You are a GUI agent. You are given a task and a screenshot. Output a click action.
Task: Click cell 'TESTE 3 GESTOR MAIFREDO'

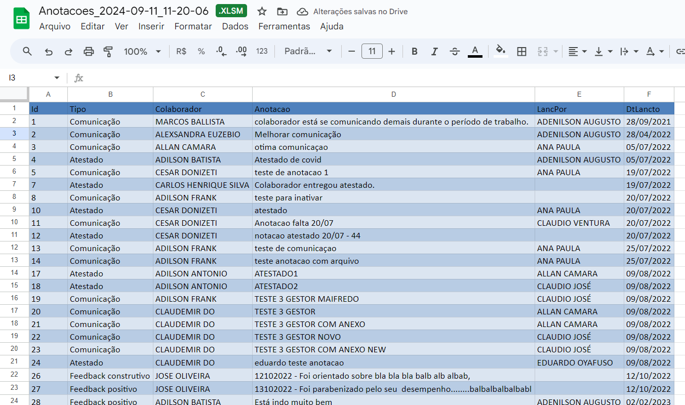click(393, 299)
